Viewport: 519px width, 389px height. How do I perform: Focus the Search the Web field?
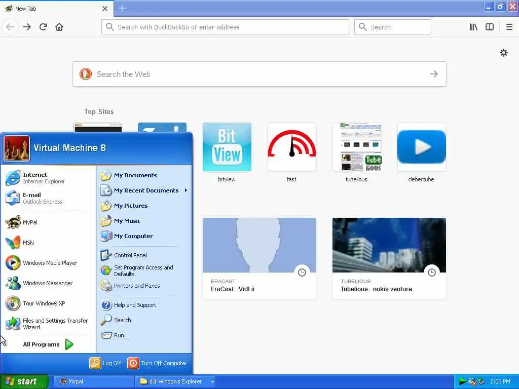(259, 74)
